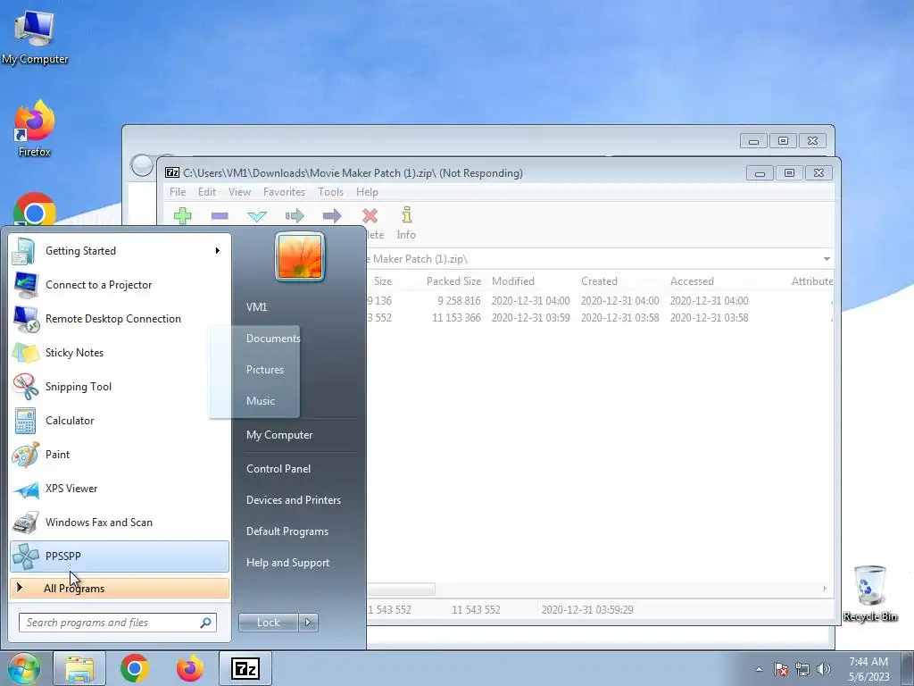Select the Firefox desktop shortcut
Viewport: 914px width, 686px height.
35,129
